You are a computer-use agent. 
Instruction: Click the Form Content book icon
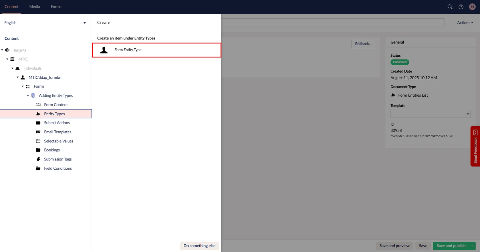point(38,105)
